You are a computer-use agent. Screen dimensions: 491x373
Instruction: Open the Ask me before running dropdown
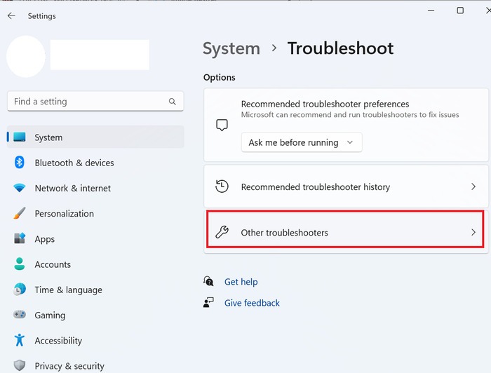point(302,142)
